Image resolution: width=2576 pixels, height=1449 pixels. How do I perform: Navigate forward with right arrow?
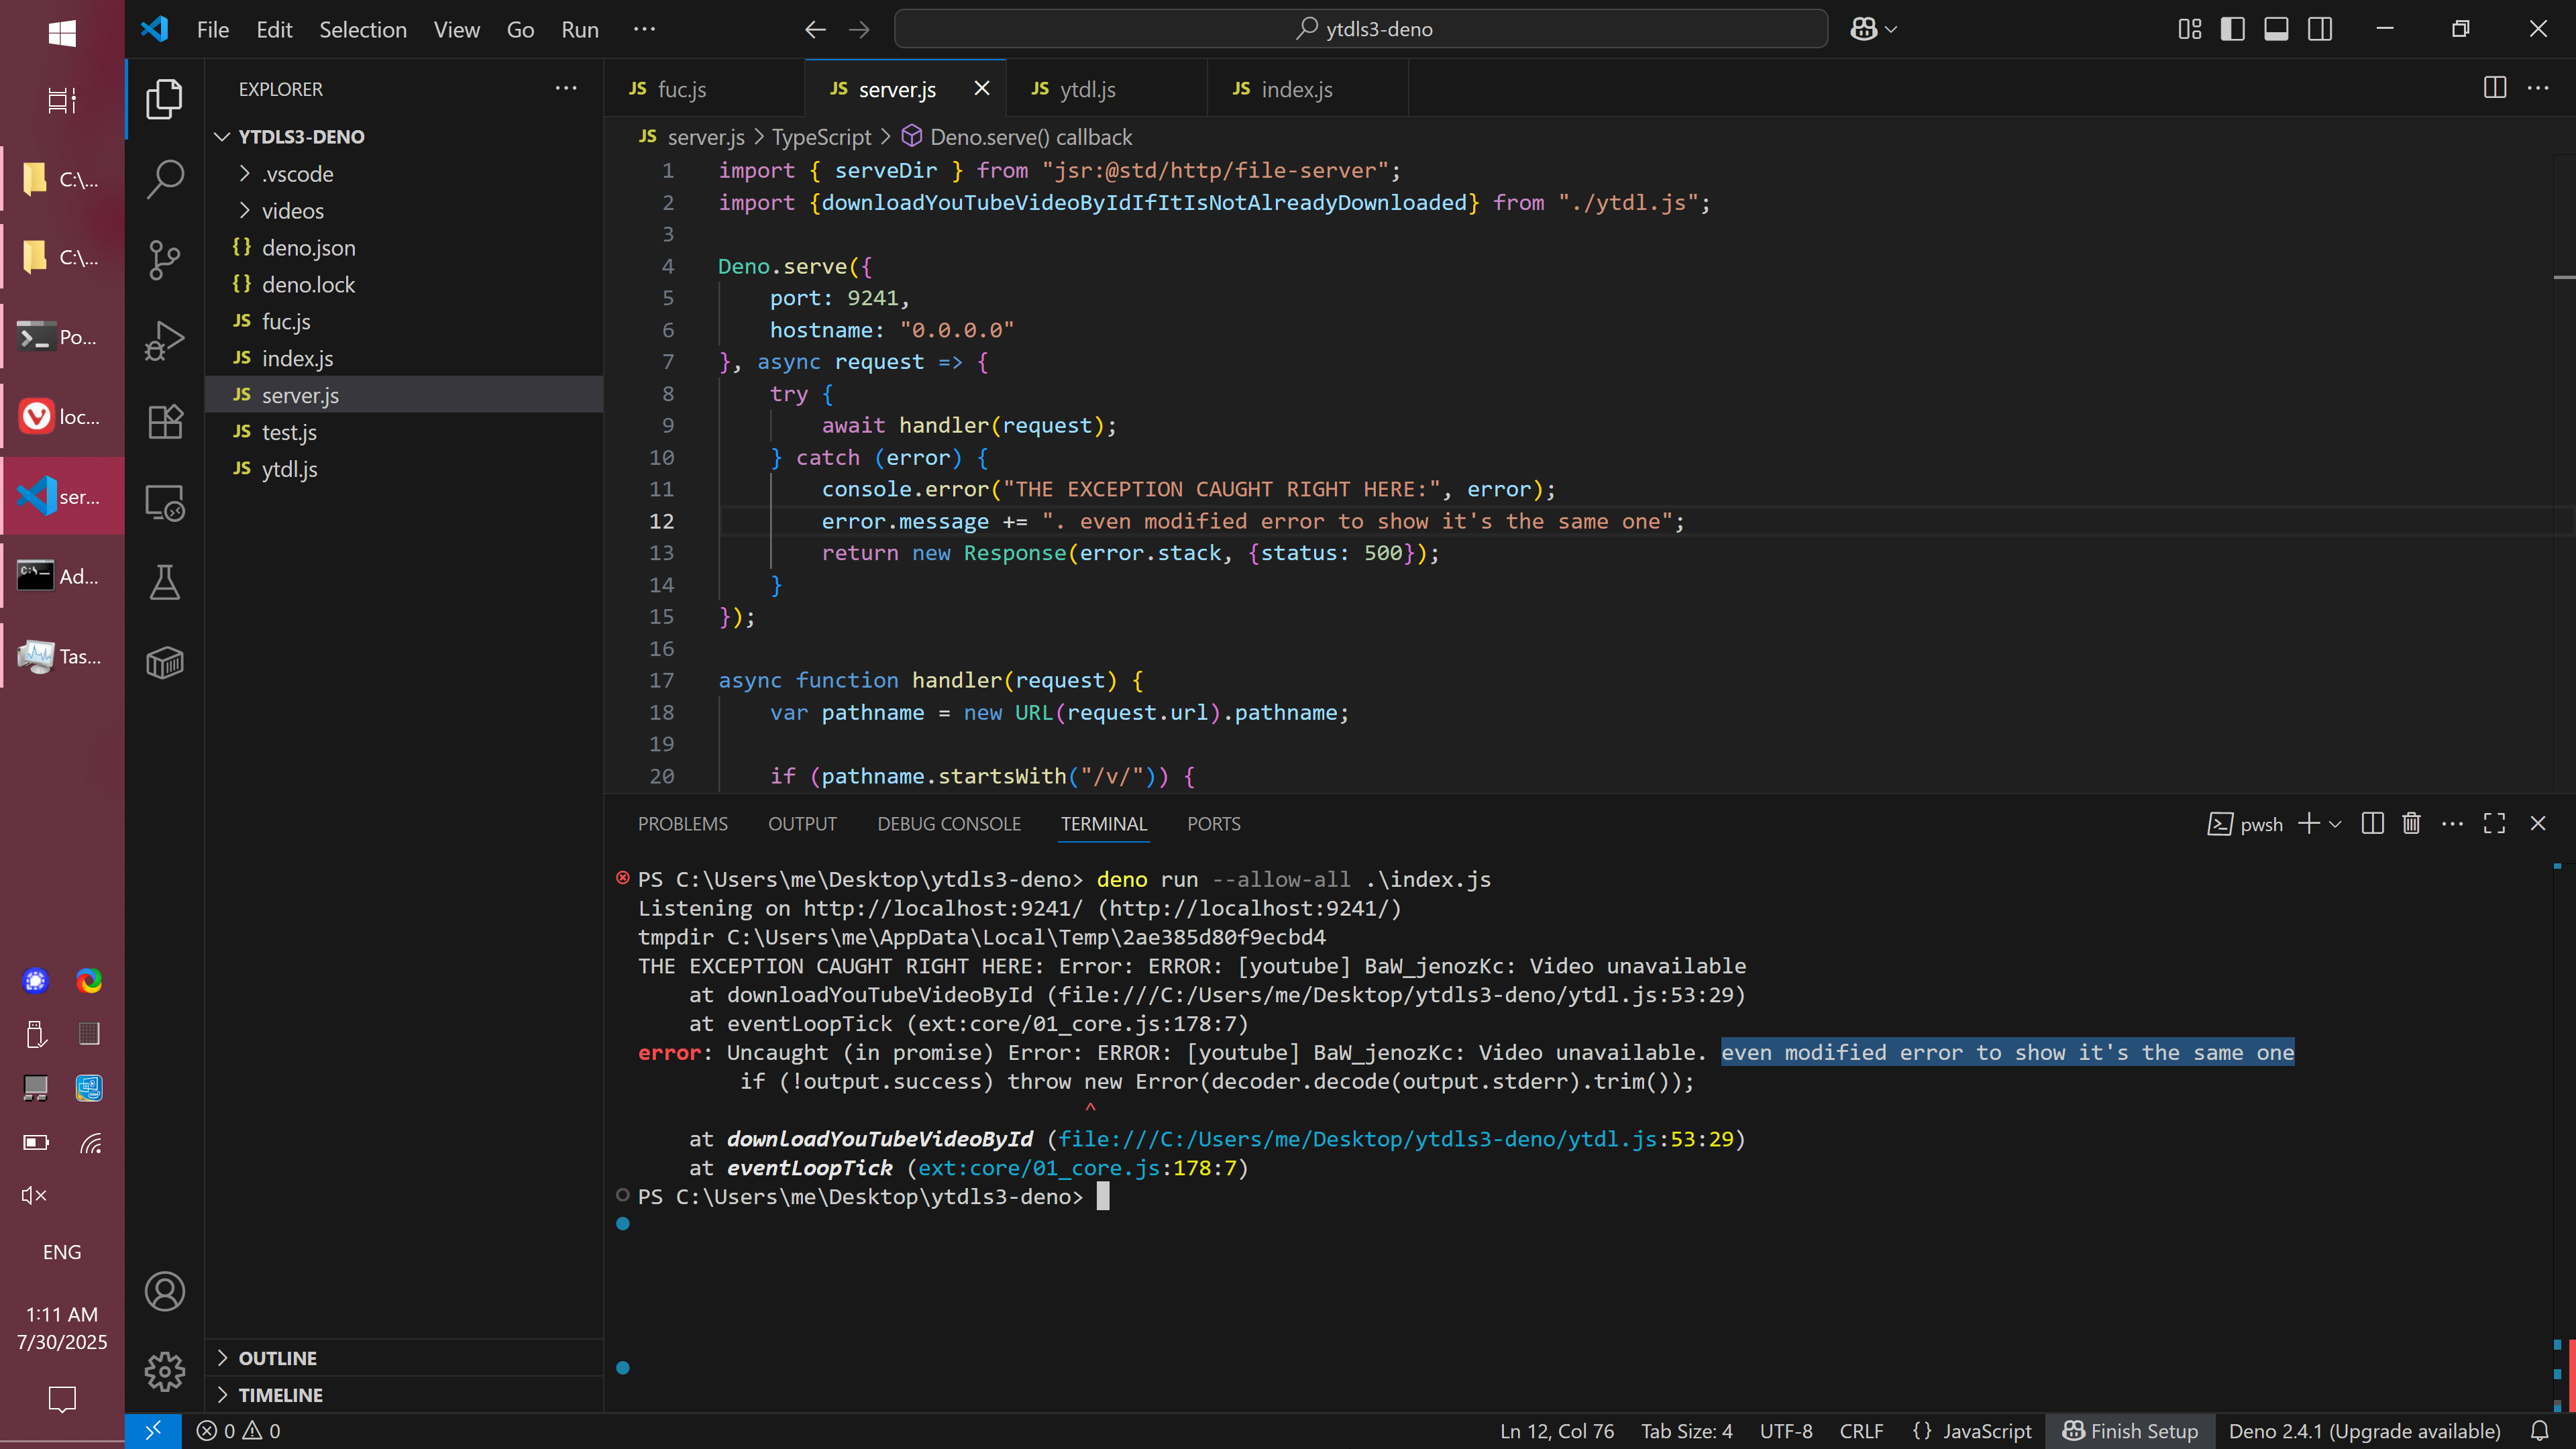tap(859, 29)
